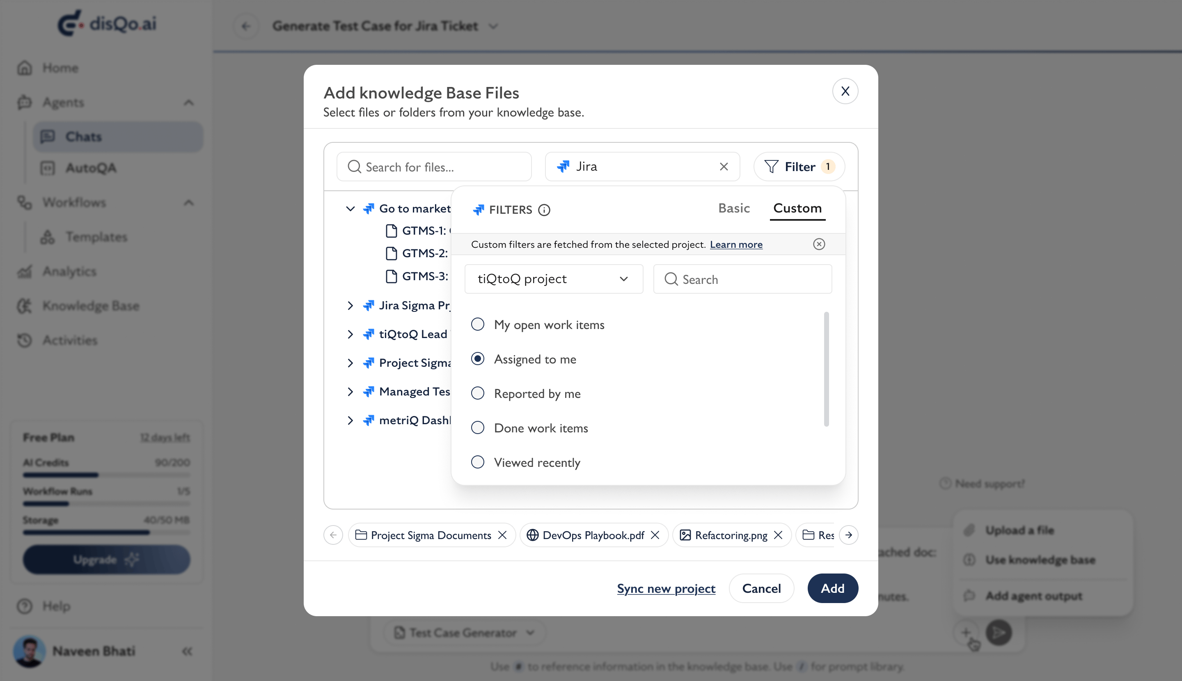This screenshot has width=1182, height=681.
Task: Click the Cancel button
Action: point(761,588)
